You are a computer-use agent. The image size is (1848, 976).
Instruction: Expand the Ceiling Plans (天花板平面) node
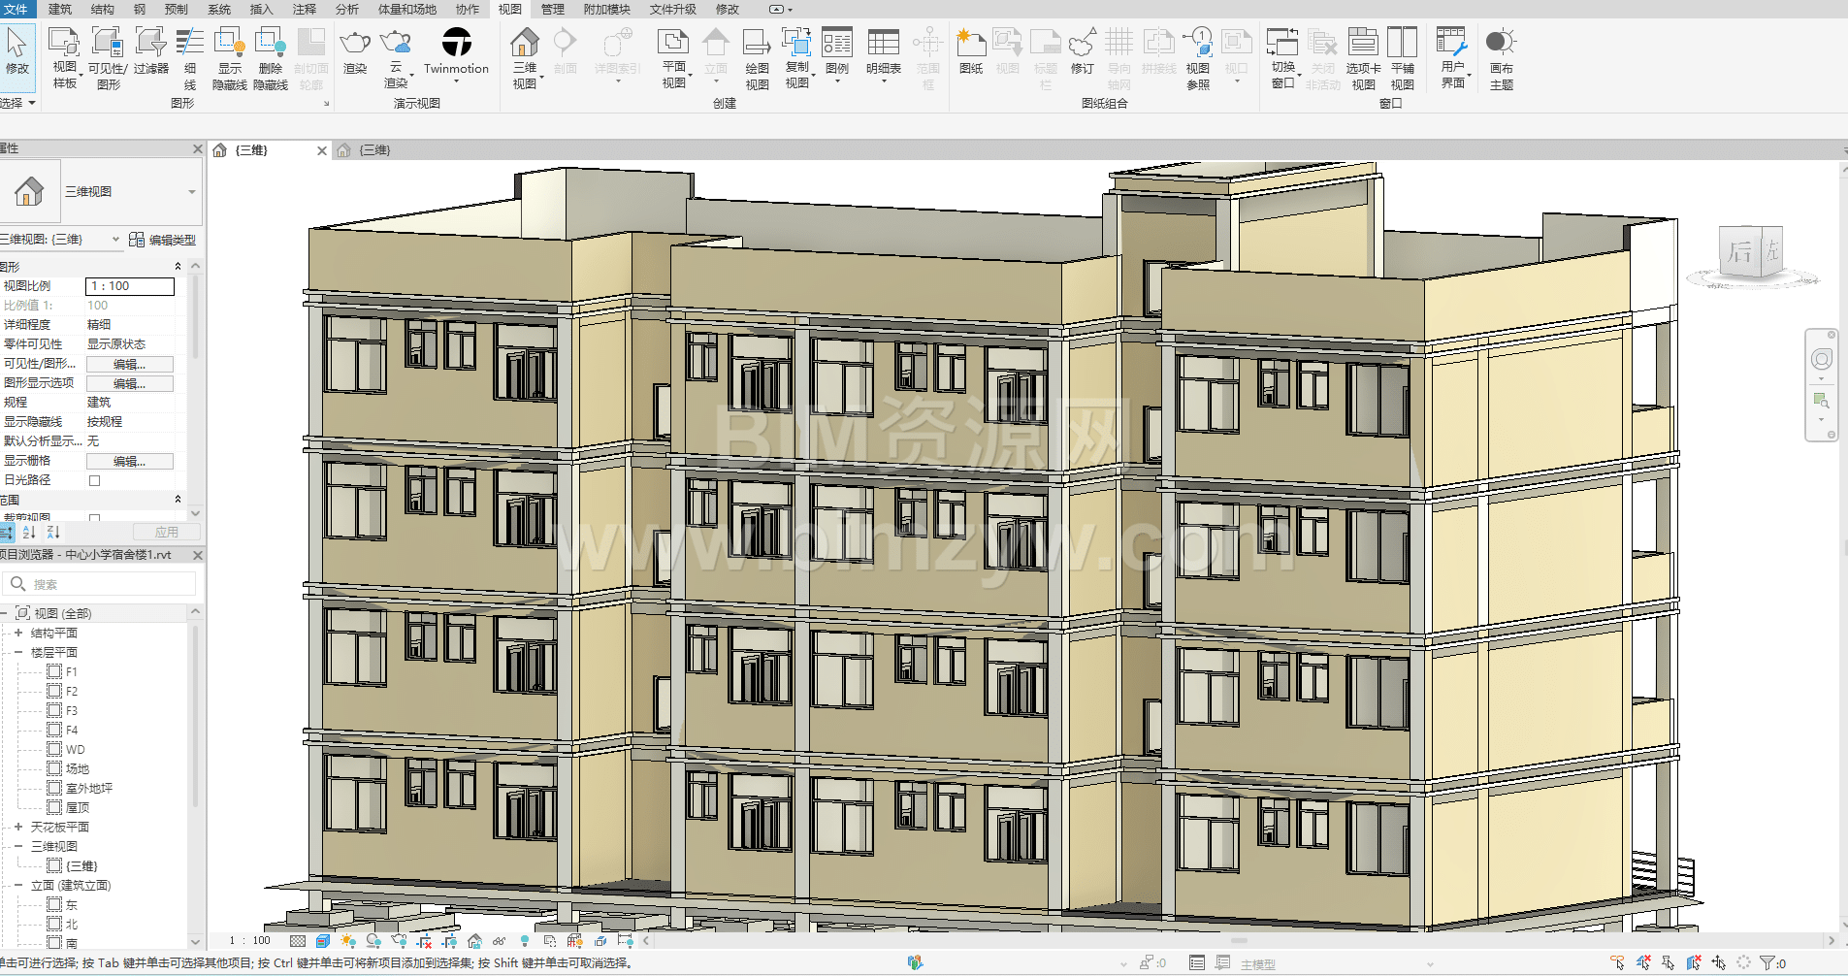click(x=17, y=827)
